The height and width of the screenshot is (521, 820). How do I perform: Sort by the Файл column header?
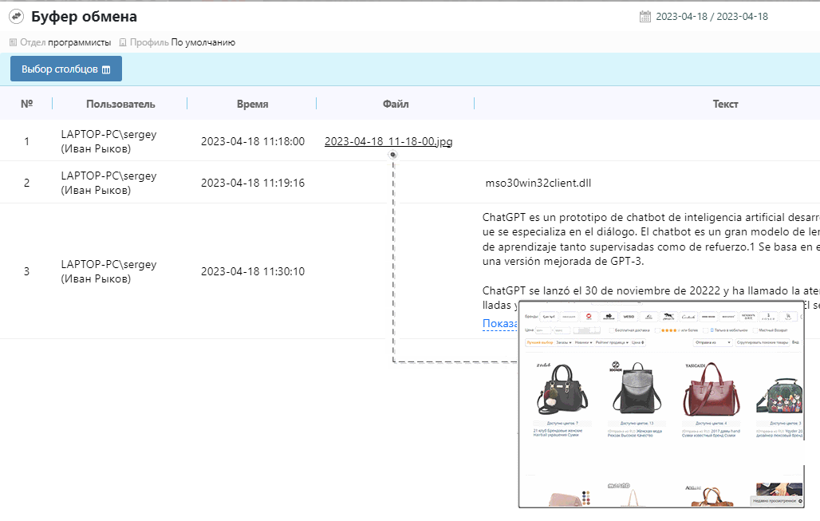pyautogui.click(x=396, y=104)
